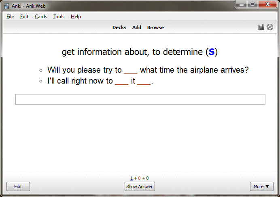
Task: Click the sync icon in toolbar
Action: [x=270, y=27]
